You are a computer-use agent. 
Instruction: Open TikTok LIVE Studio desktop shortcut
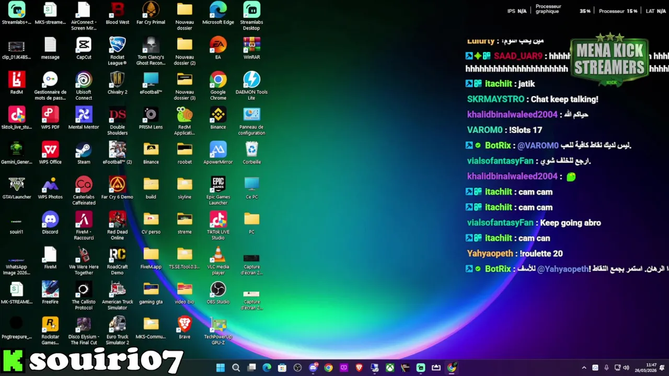(218, 226)
